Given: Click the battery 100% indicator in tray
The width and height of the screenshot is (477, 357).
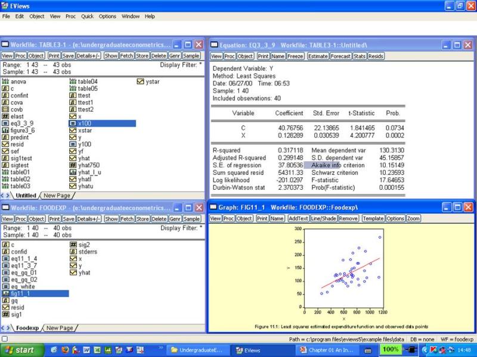Looking at the screenshot, I should [x=391, y=350].
